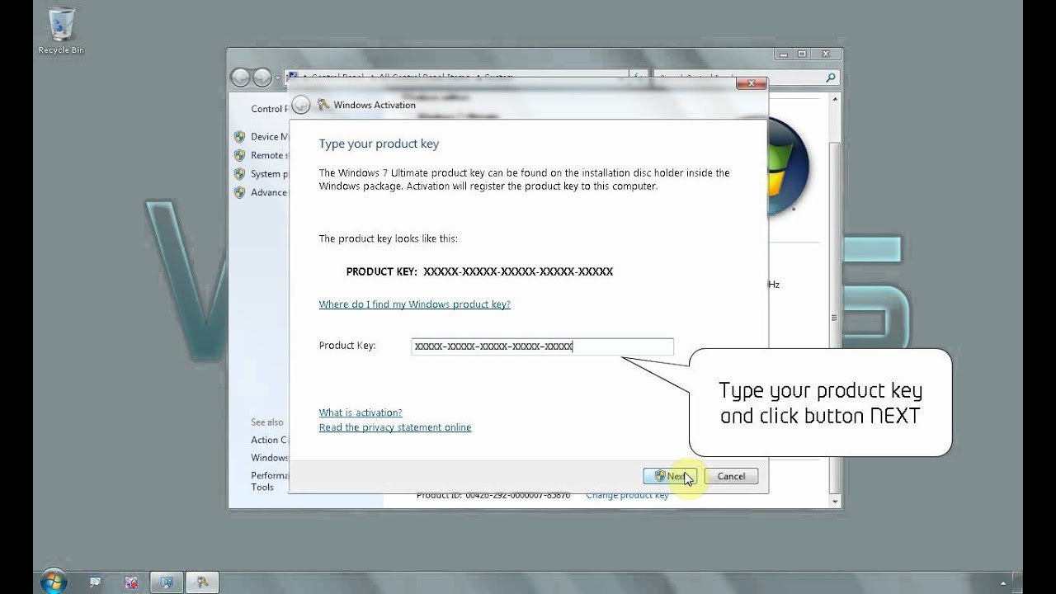Screen dimensions: 1056x594
Task: Click the second taskbar icon beside Start
Action: tap(96, 582)
